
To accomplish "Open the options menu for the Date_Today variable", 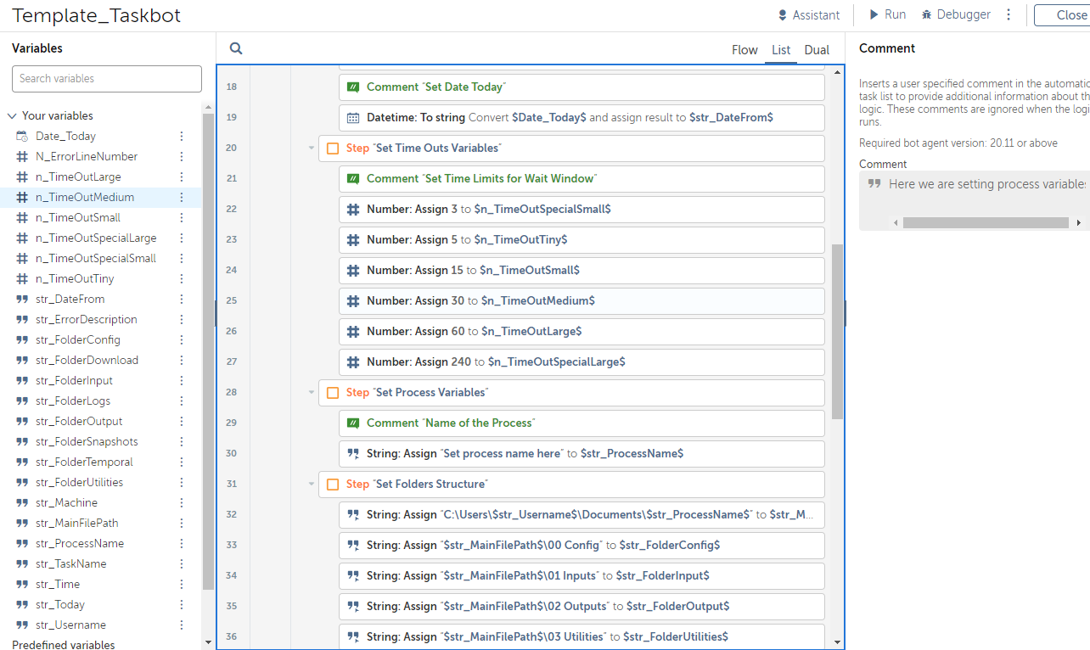I will click(x=181, y=137).
